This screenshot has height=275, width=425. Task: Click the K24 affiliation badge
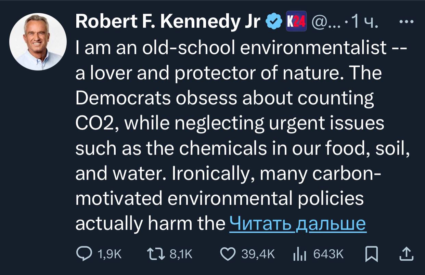[296, 22]
